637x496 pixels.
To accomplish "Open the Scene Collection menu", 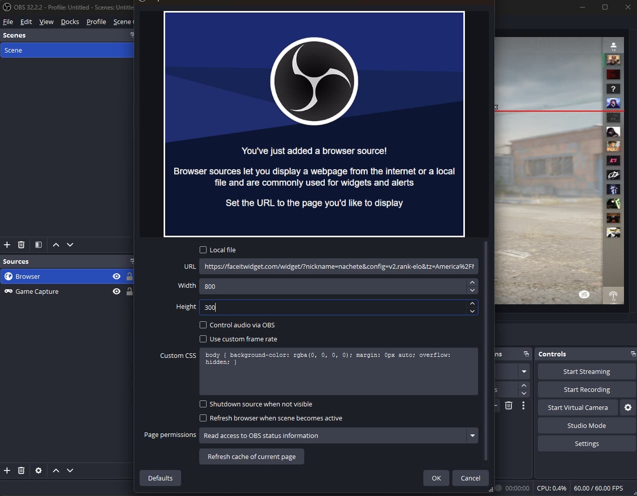I will 123,22.
